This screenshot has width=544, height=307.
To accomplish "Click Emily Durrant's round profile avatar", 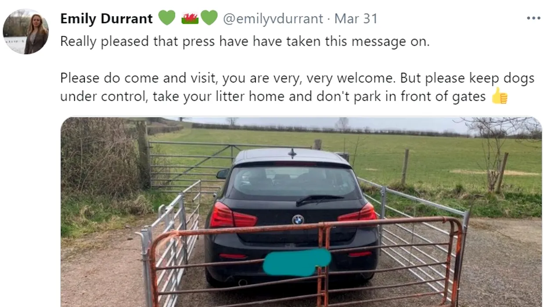I will point(25,31).
